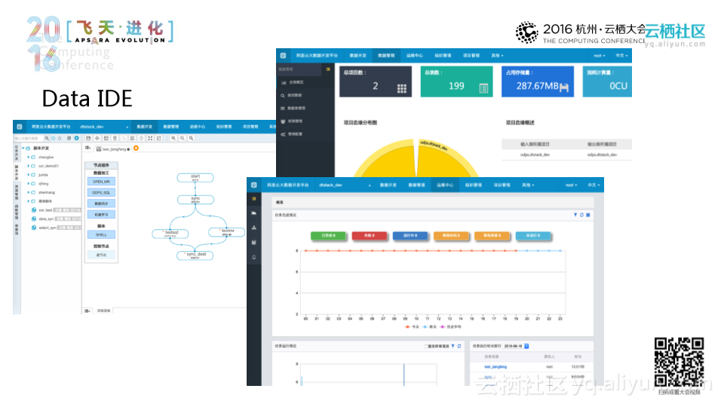
Task: Click yellow collapse icon in data management sidebar
Action: pos(328,69)
